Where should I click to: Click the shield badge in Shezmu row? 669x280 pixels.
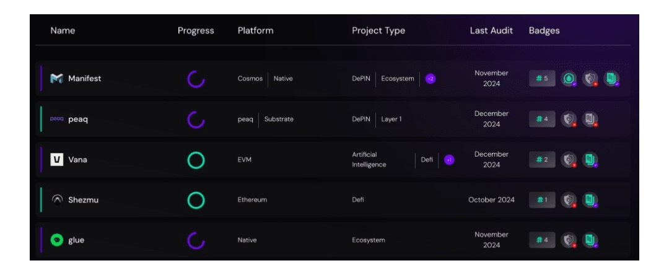[569, 200]
